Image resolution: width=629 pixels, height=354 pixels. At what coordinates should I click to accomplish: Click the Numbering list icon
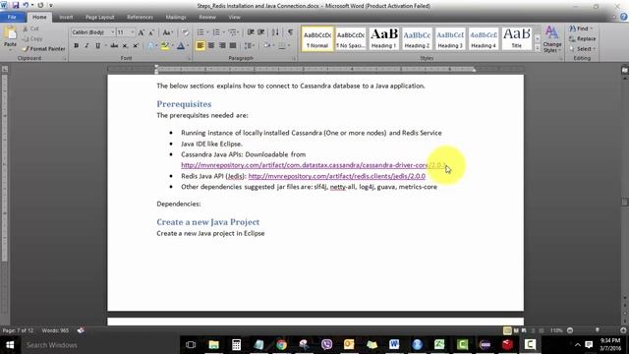[216, 32]
